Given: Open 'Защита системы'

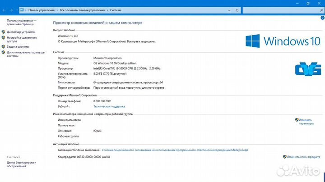Looking at the screenshot, I should [x=18, y=47].
